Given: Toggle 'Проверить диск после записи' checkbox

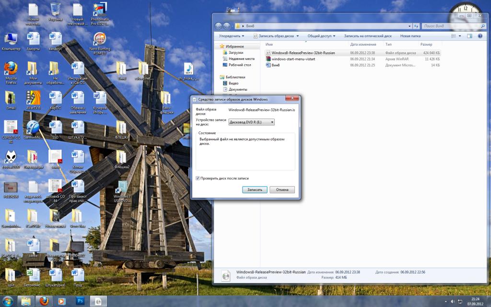Looking at the screenshot, I should click(x=198, y=178).
